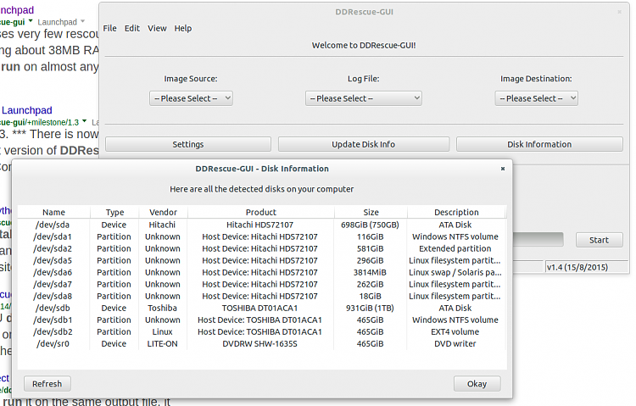Click the LITE-ON vendor cell
This screenshot has height=406, width=636.
(162, 343)
